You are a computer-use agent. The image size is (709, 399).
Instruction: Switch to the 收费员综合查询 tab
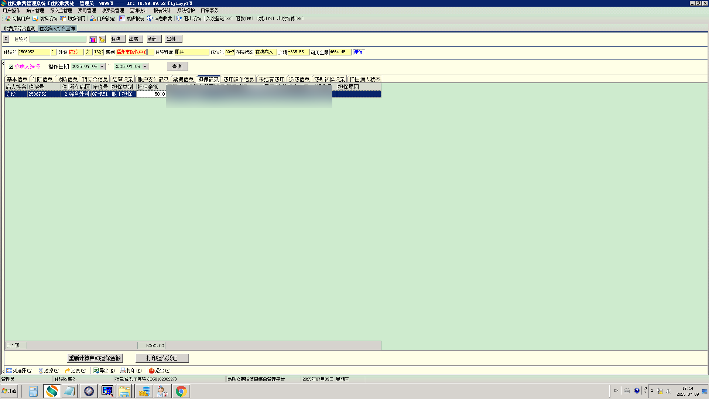coord(20,28)
